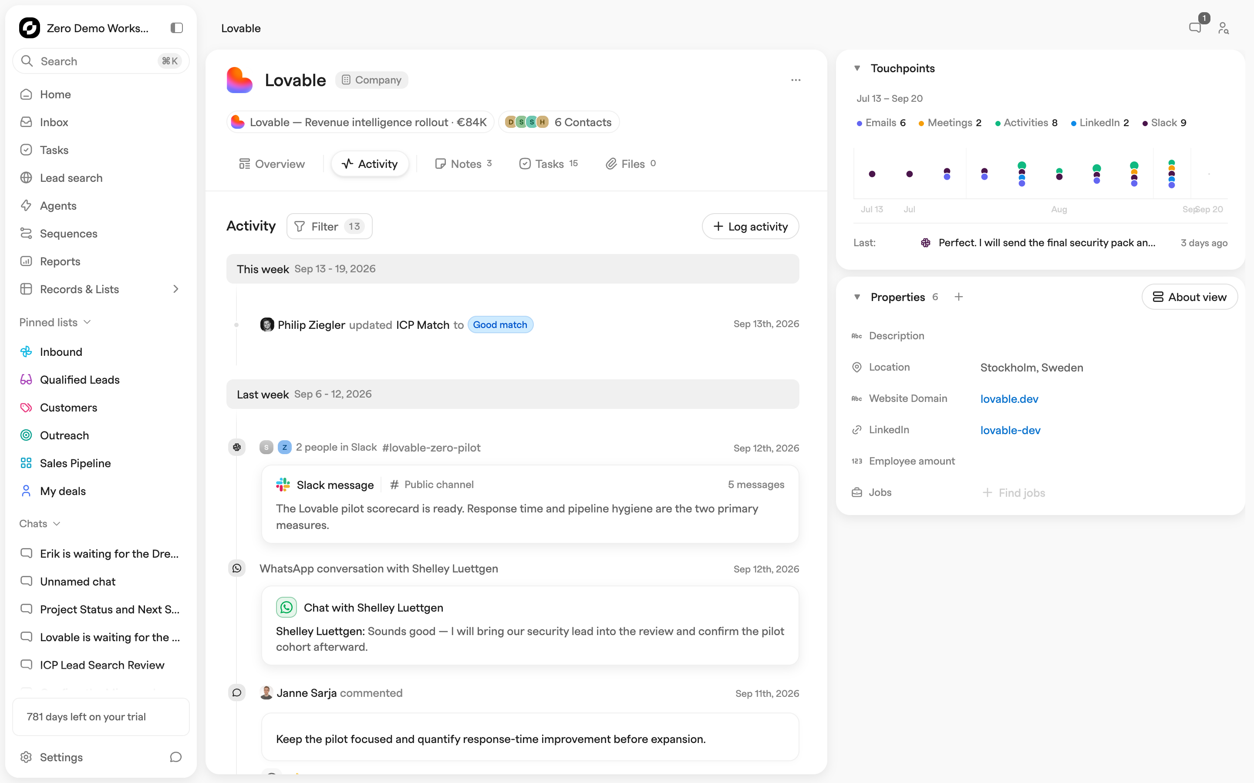Screen dimensions: 1254x783
Task: Click the user search icon at top right
Action: [x=1224, y=28]
